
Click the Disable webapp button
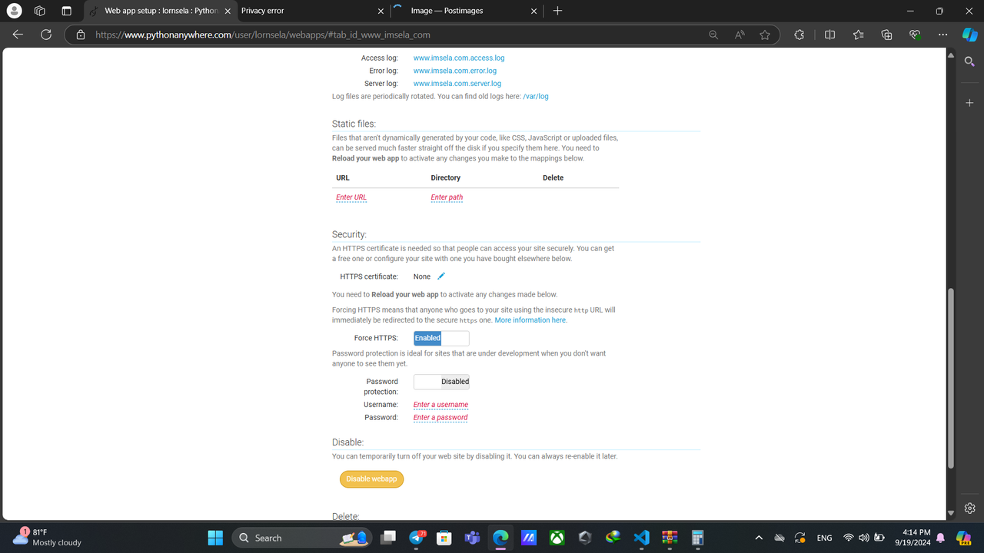pos(371,478)
